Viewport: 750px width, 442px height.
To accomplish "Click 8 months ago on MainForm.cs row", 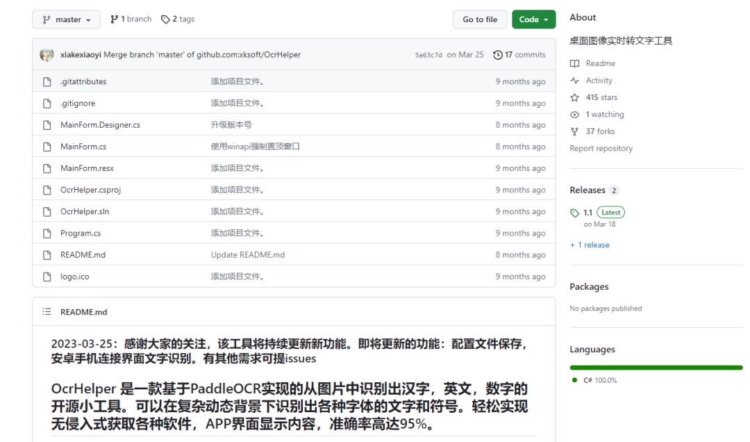I will (520, 147).
